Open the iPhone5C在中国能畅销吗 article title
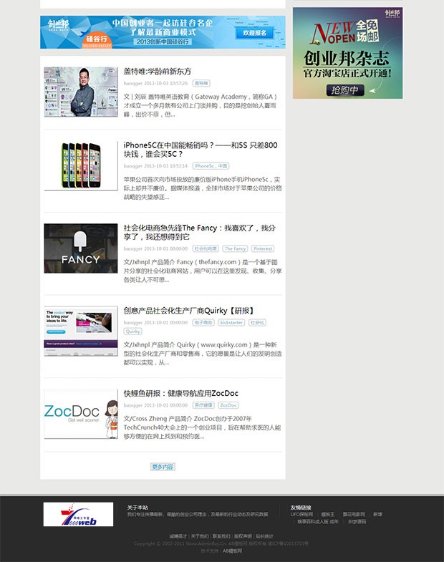 pyautogui.click(x=201, y=150)
